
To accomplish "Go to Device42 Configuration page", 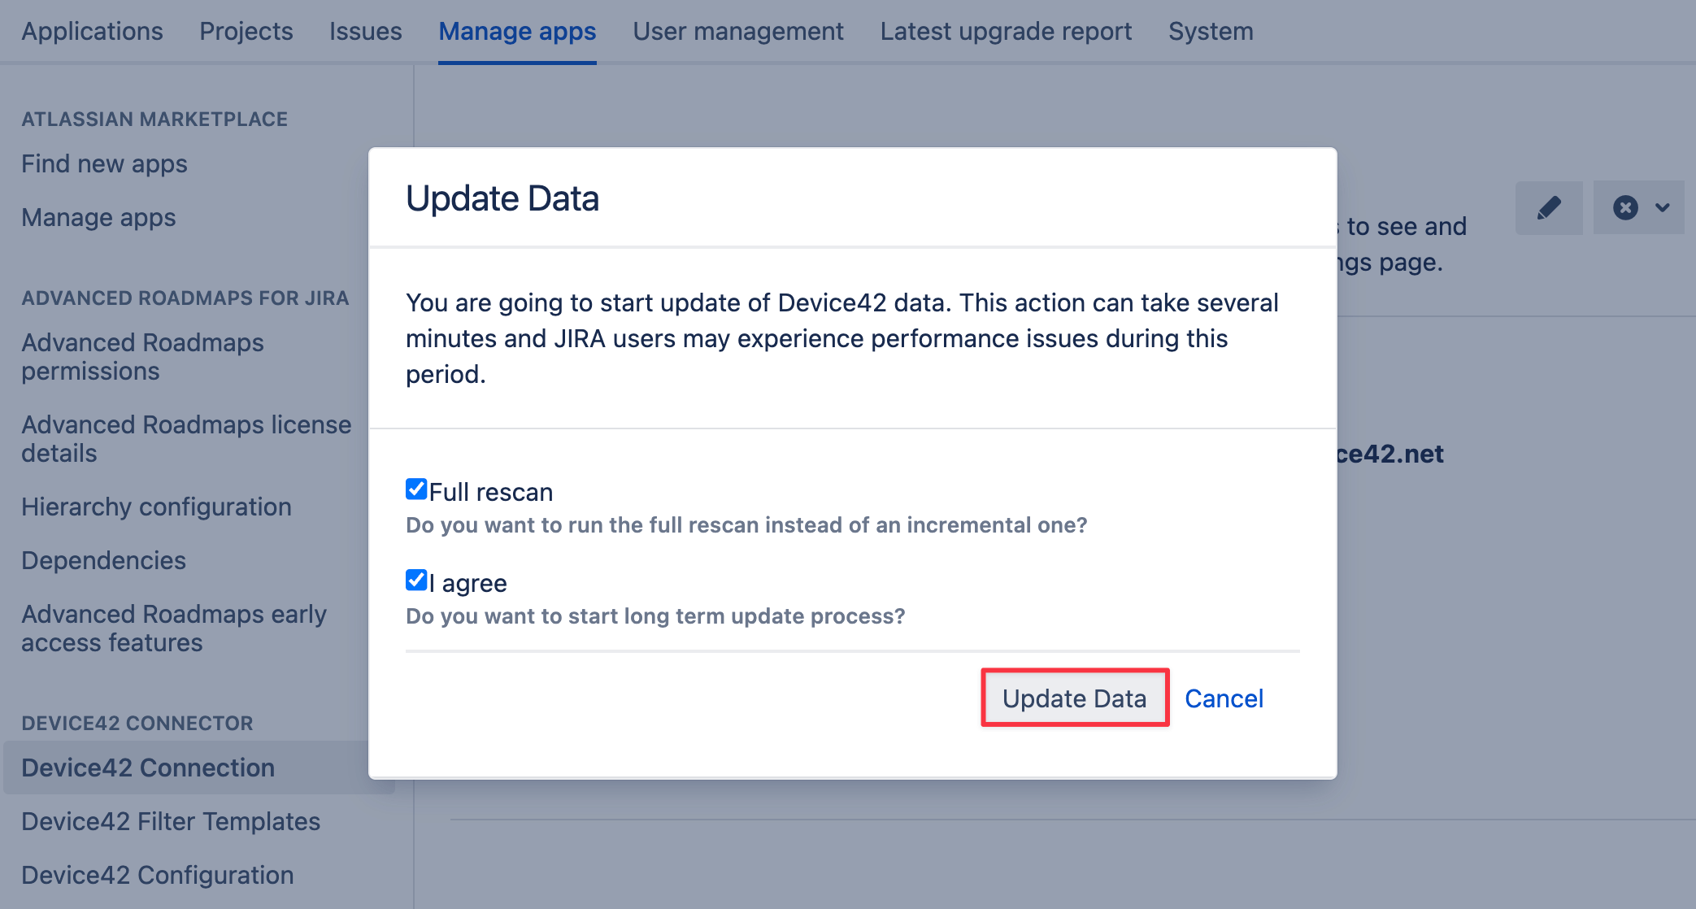I will (x=158, y=875).
